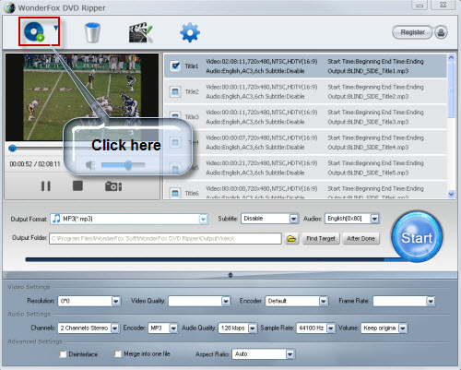Open the Aspect Ratio dropdown
This screenshot has width=461, height=370.
tap(290, 354)
